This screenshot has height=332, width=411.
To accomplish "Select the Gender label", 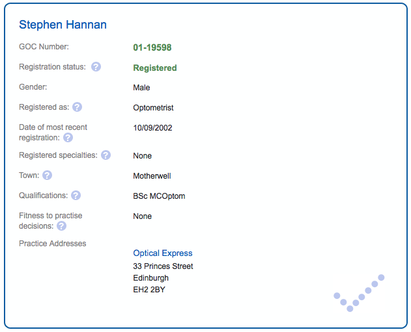I will [33, 87].
